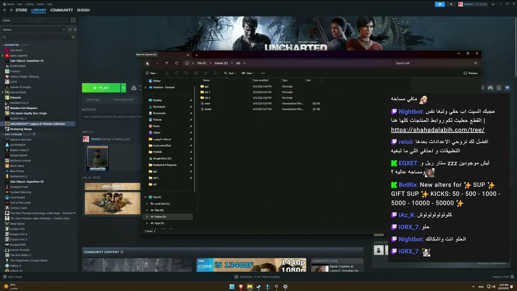Toggle recent games clock filter in Steam

[x=70, y=30]
